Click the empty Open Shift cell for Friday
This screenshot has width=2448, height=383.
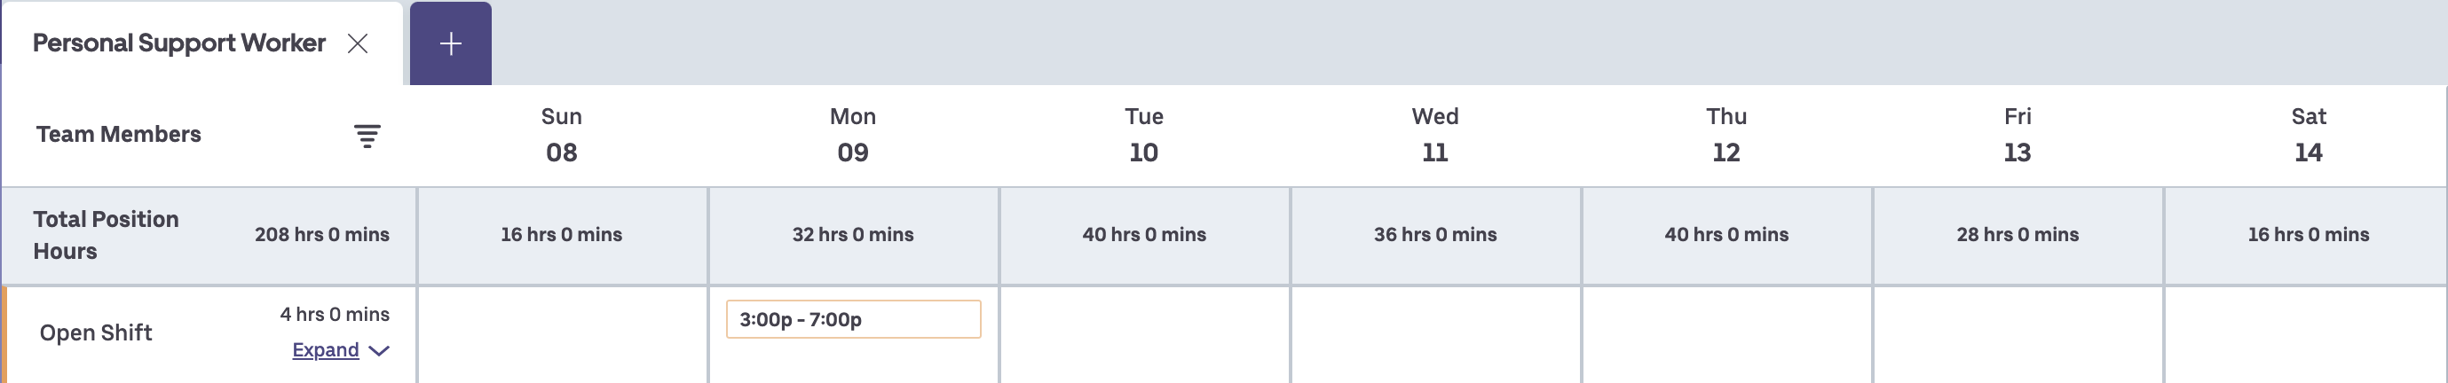[x=2018, y=333]
